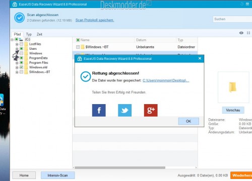252x181 pixels.
Task: Switch to the Typ tab
Action: pos(29,34)
